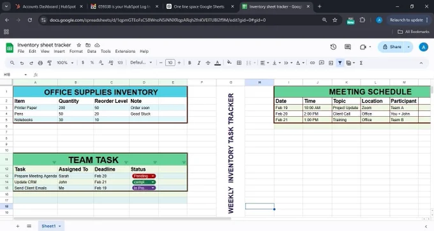Click the print icon

coord(40,63)
